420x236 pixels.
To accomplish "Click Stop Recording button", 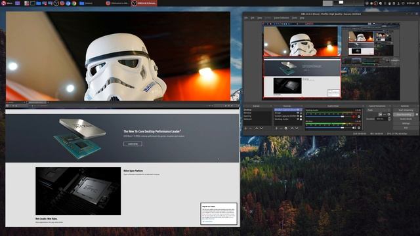I will 404,114.
